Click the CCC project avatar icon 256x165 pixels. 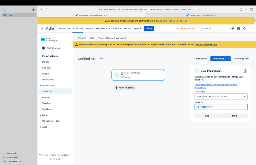pyautogui.click(x=43, y=40)
